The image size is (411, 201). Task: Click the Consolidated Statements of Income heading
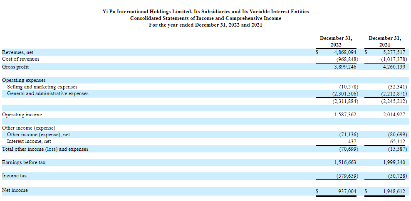(x=205, y=18)
